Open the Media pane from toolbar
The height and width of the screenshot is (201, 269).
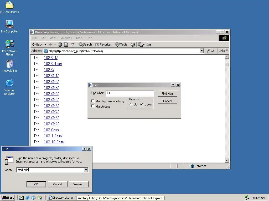[x=121, y=44]
